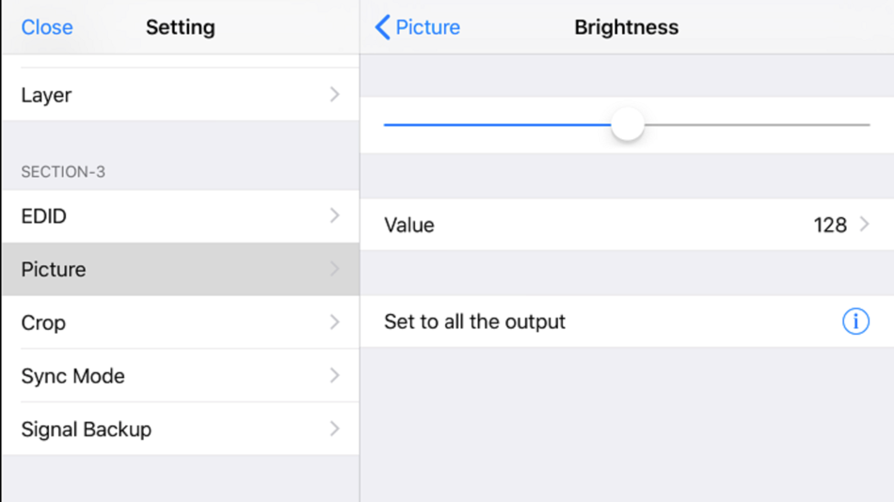
Task: Click the brightness slider knob
Action: pyautogui.click(x=627, y=124)
